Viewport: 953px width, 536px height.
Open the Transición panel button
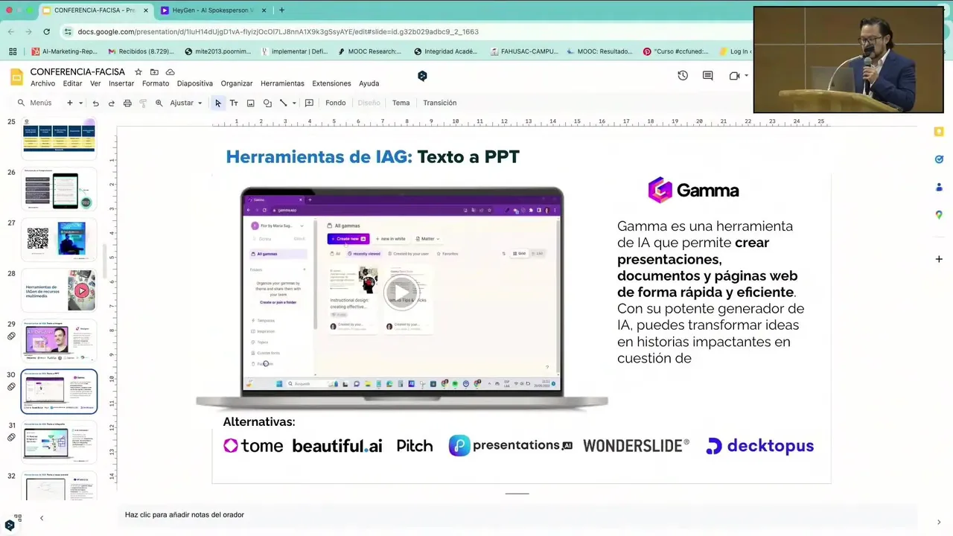439,103
